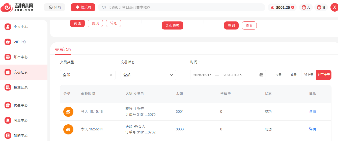Click the 创建时间 column header

88,94
